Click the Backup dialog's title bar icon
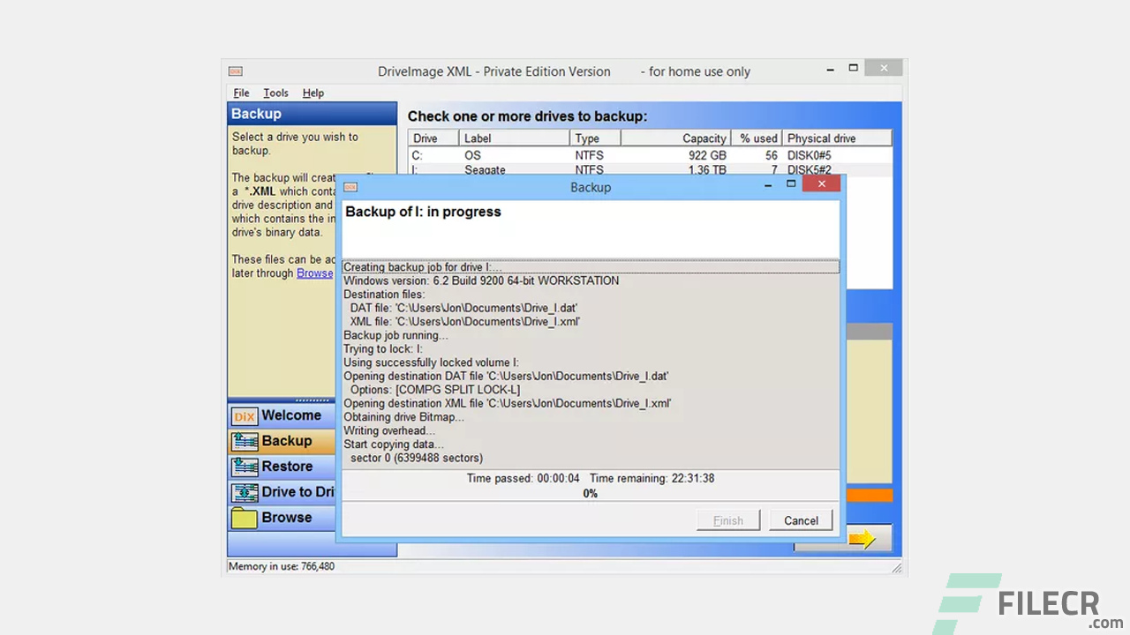Image resolution: width=1130 pixels, height=635 pixels. tap(350, 187)
